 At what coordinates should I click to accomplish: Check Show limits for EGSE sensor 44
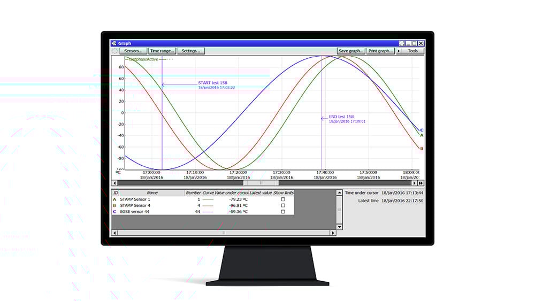(283, 212)
